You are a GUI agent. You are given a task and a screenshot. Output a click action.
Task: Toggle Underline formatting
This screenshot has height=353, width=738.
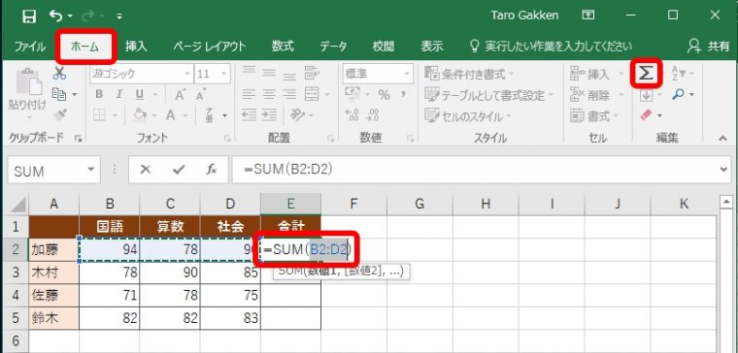[140, 94]
